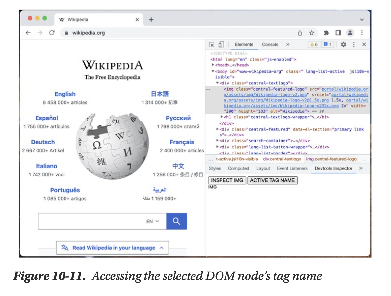Expand the head element node

pyautogui.click(x=213, y=65)
